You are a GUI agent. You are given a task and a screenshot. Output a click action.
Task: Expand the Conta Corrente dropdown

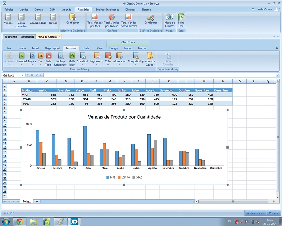point(21,26)
